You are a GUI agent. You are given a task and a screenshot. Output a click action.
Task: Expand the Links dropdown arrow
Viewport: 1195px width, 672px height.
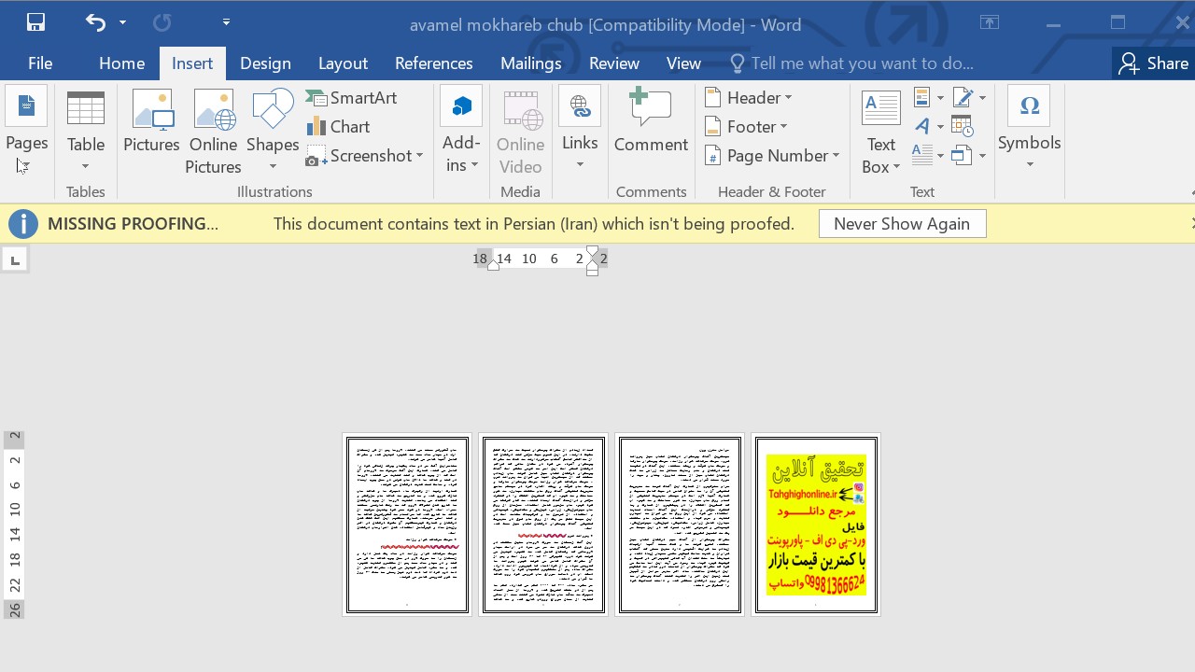point(580,165)
